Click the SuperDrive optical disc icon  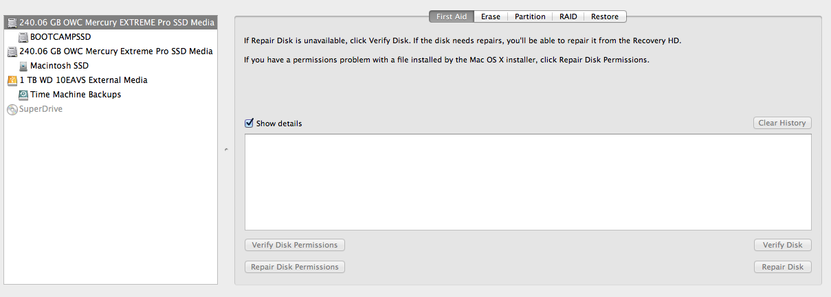point(12,109)
